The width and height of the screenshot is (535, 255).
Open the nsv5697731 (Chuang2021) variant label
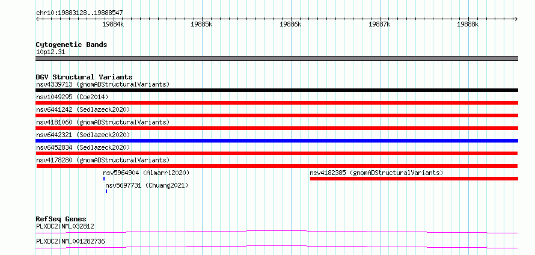[x=147, y=185]
